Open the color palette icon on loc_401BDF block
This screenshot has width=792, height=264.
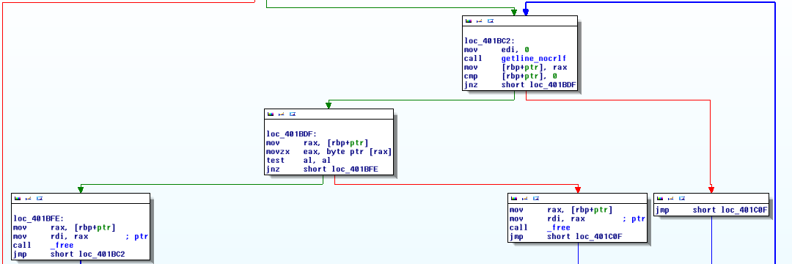[x=270, y=114]
